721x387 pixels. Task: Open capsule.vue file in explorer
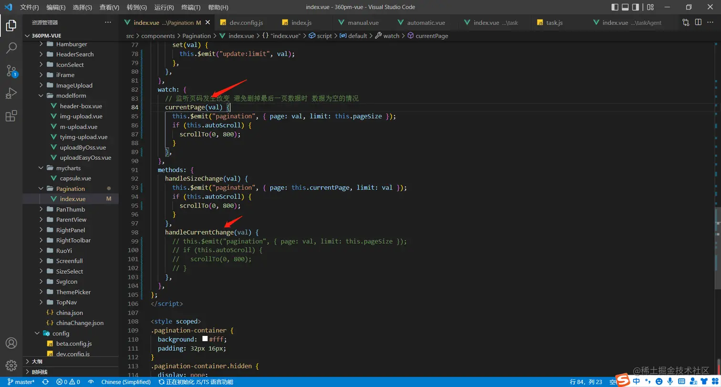(75, 178)
